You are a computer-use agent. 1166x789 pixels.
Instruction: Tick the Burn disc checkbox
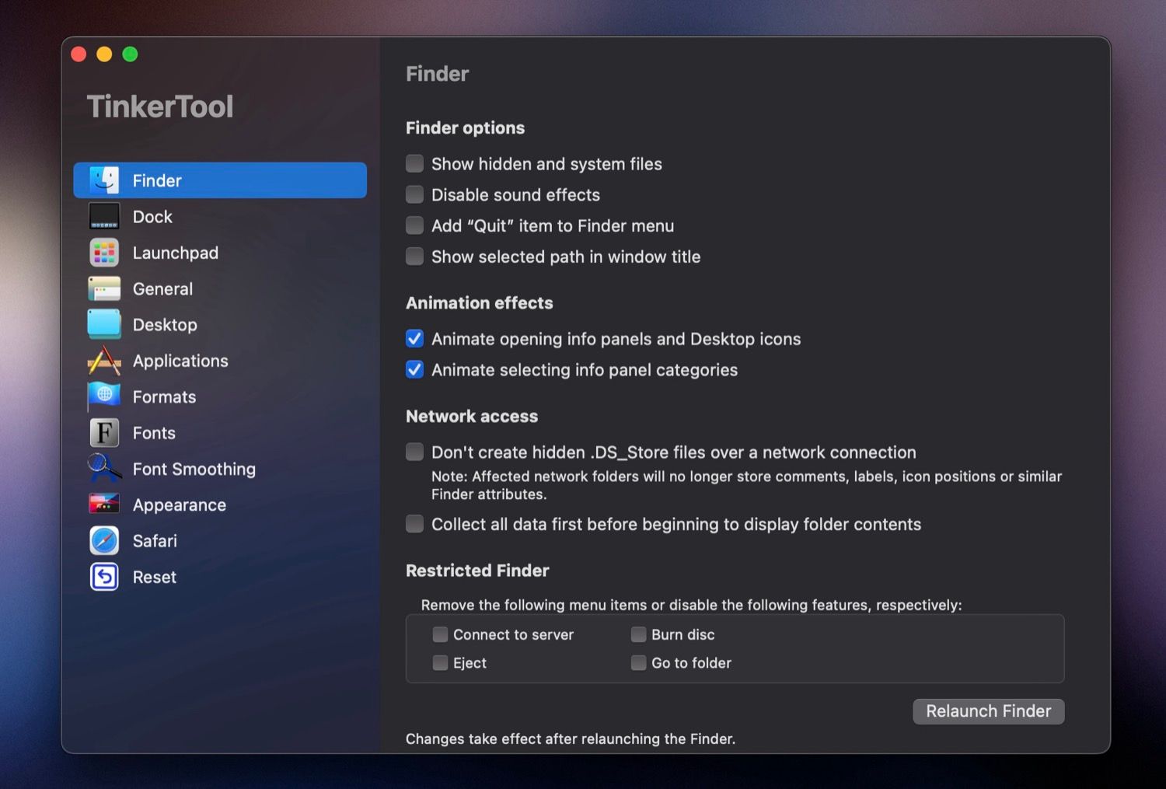(x=638, y=635)
